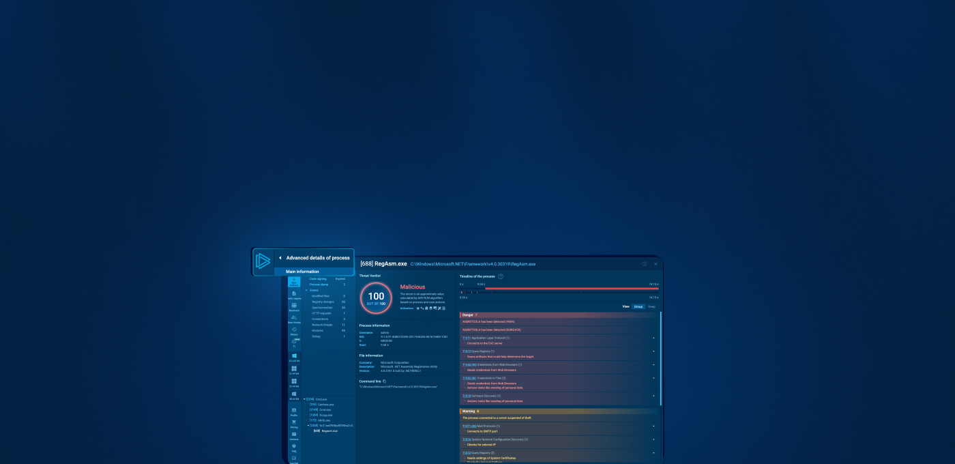Open the Network threats events entry
955x464 pixels.
323,325
